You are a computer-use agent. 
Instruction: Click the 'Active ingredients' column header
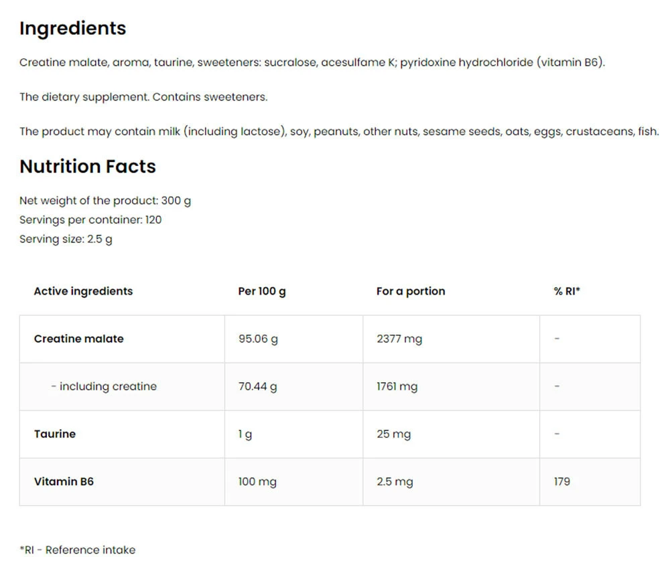pyautogui.click(x=83, y=291)
